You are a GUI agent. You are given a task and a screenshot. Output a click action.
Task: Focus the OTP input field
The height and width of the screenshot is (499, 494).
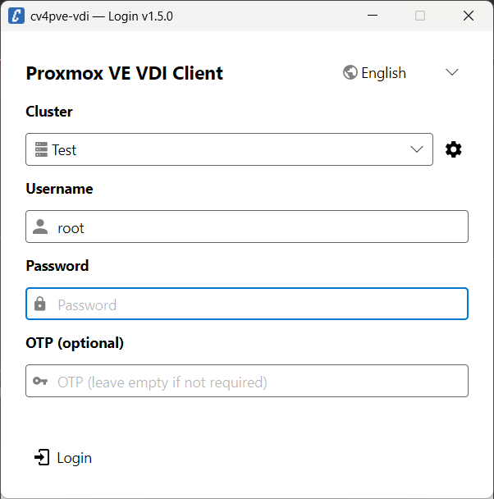click(x=247, y=381)
